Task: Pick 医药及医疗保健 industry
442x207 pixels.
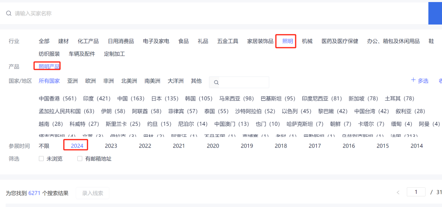Action: pyautogui.click(x=340, y=41)
